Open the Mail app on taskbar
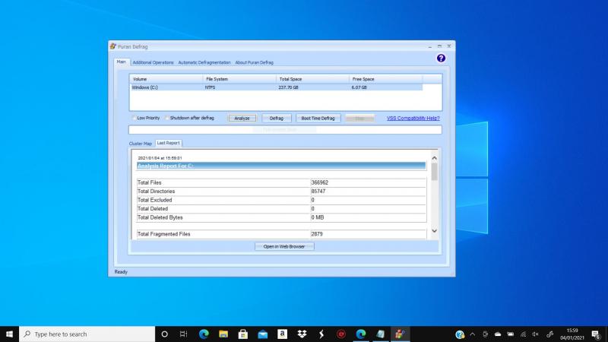 click(x=262, y=334)
